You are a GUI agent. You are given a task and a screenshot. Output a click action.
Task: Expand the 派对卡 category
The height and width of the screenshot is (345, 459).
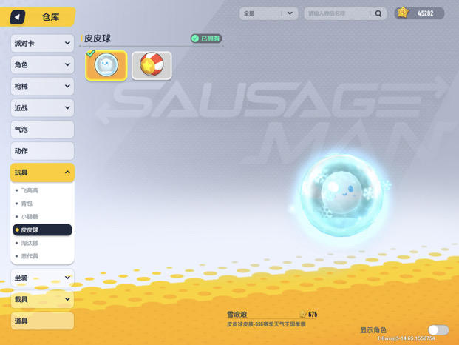42,44
